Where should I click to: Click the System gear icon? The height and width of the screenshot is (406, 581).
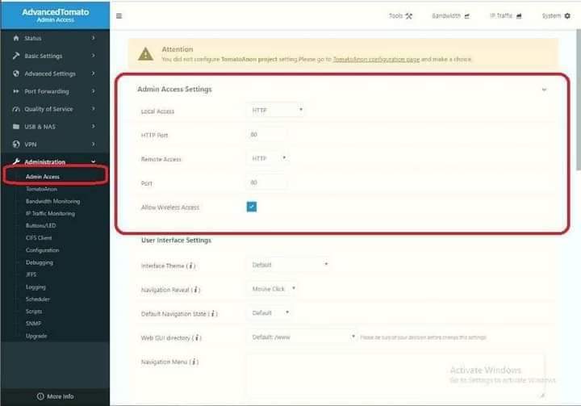pos(567,15)
